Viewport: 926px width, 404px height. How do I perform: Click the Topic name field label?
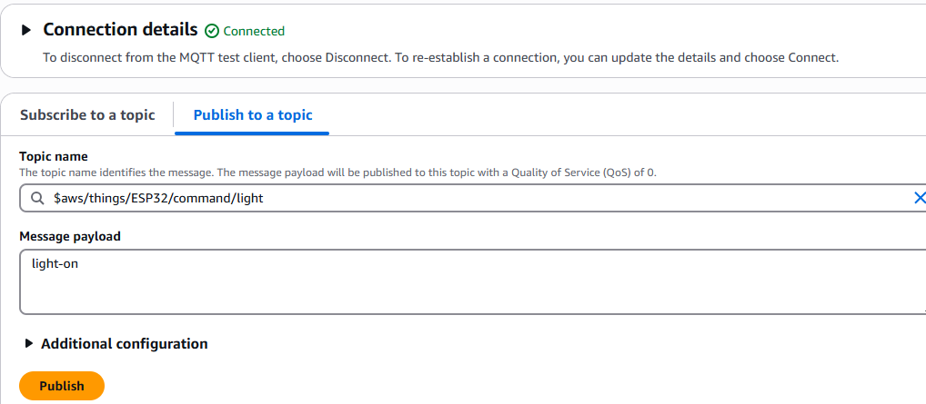click(54, 156)
